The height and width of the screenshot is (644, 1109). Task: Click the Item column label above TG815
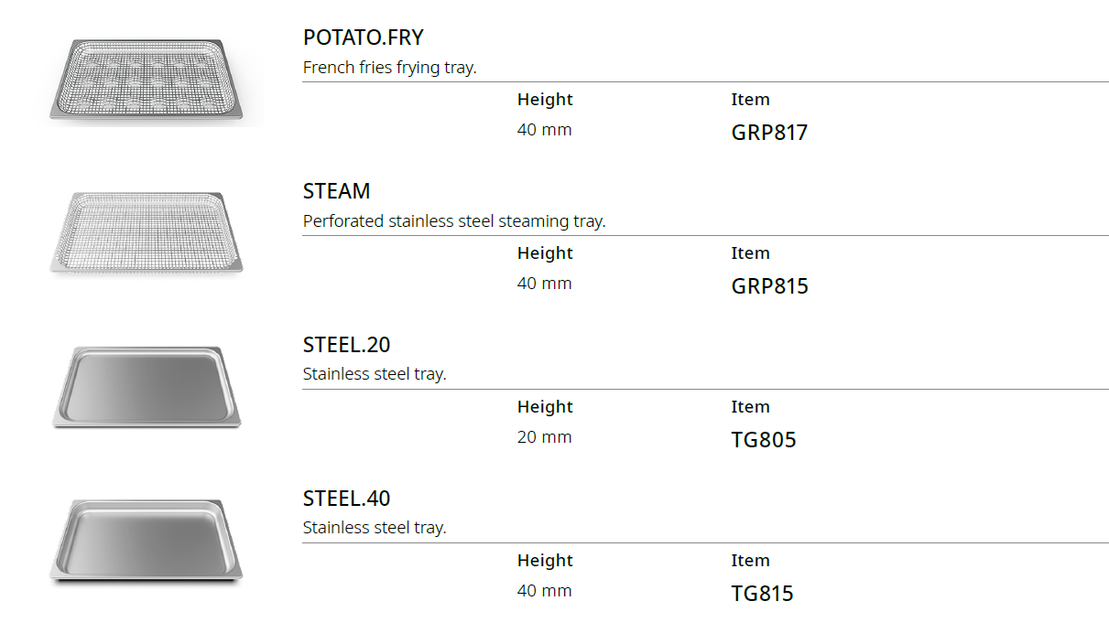750,561
